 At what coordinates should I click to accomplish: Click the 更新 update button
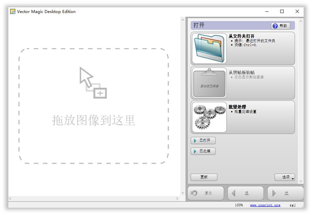pos(204,177)
